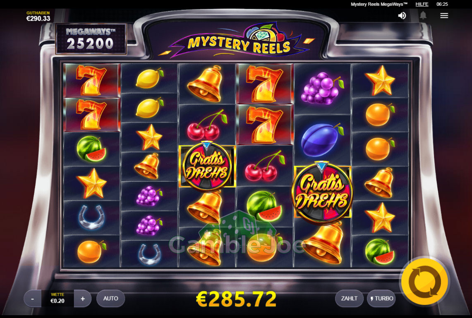Mute the game sound via the speaker icon

pos(402,16)
